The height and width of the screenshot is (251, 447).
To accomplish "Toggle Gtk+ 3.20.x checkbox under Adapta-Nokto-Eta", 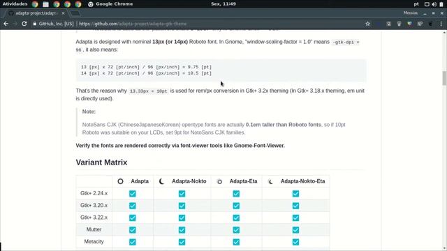I will [x=295, y=206].
